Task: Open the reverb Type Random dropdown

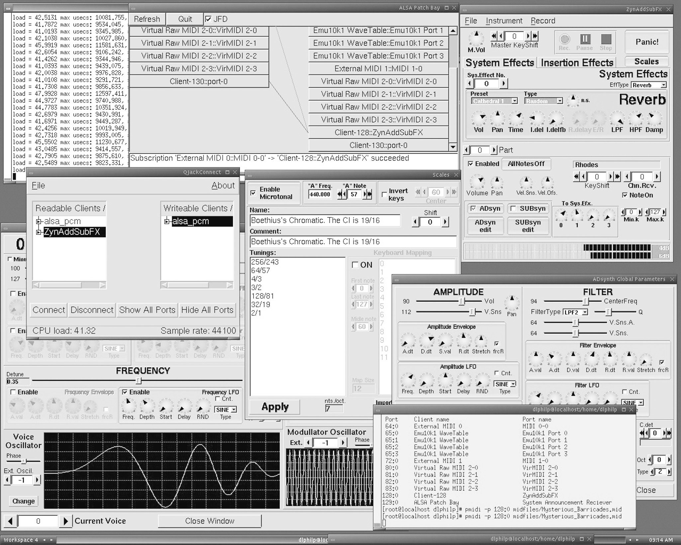Action: click(x=544, y=101)
